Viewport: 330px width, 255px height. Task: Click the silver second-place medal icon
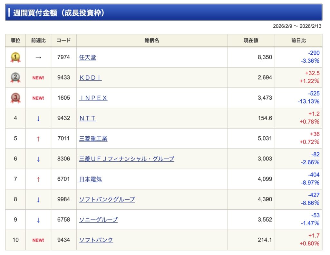15,78
